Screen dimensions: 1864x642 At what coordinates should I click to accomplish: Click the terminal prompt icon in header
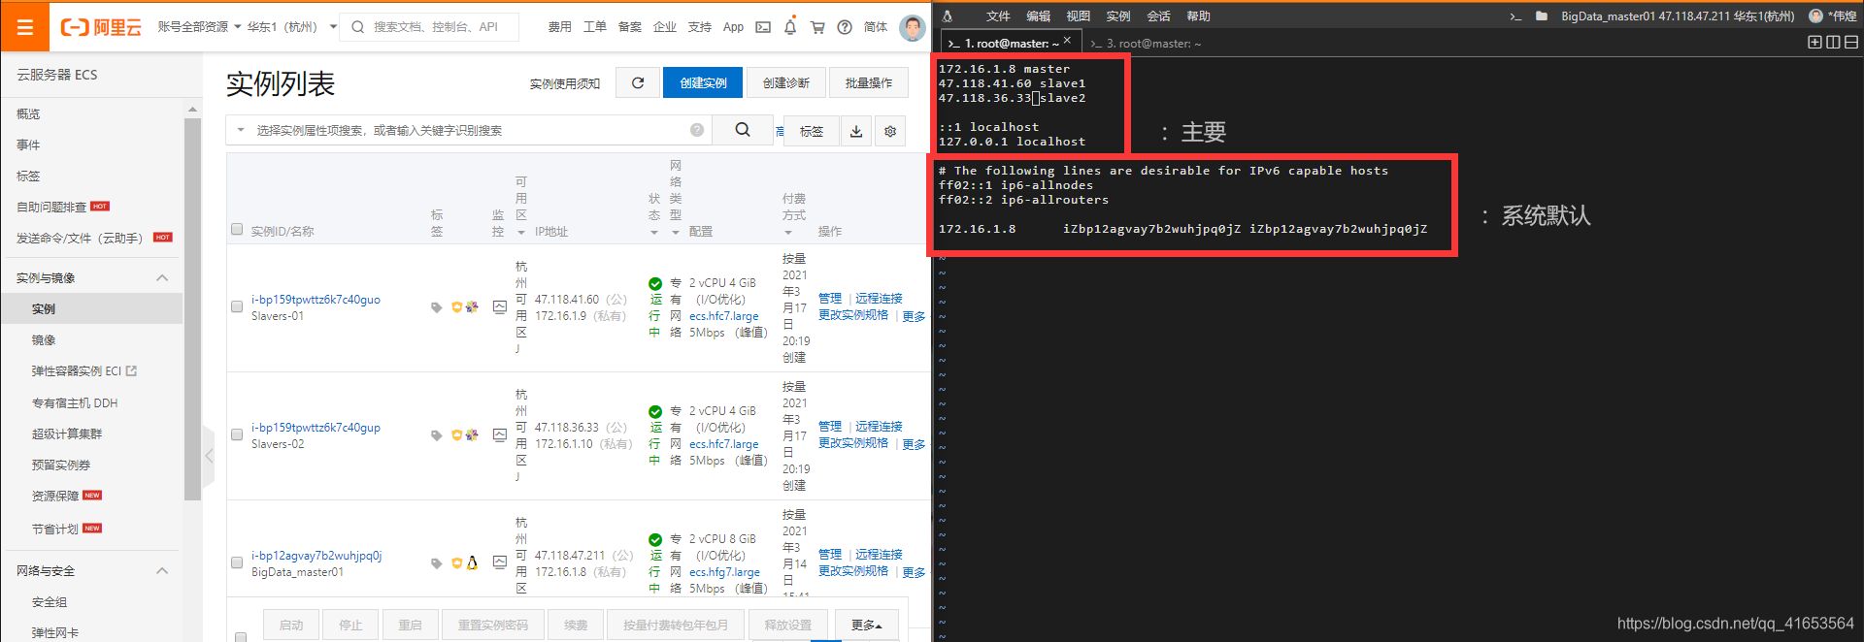1515,16
